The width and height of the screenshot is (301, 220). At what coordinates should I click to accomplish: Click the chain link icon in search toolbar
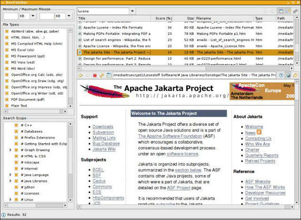tap(295, 11)
